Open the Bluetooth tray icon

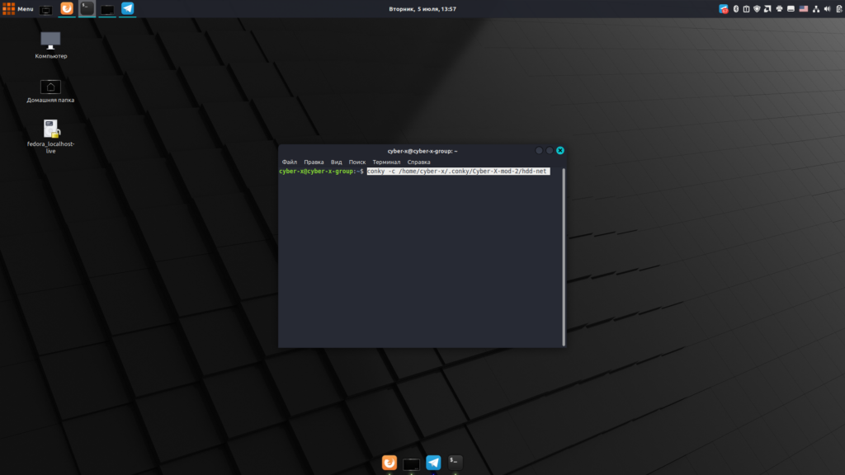click(735, 9)
